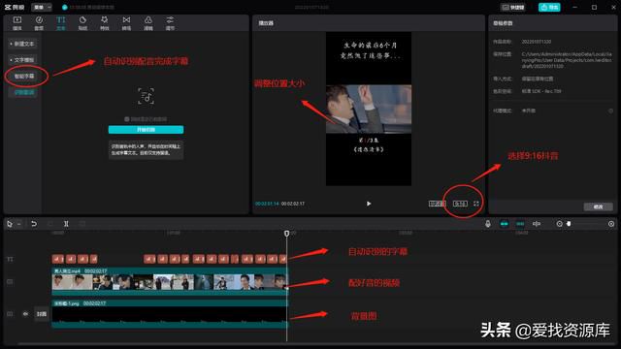Click the cyan start recognition button
The image size is (621, 349).
point(146,130)
